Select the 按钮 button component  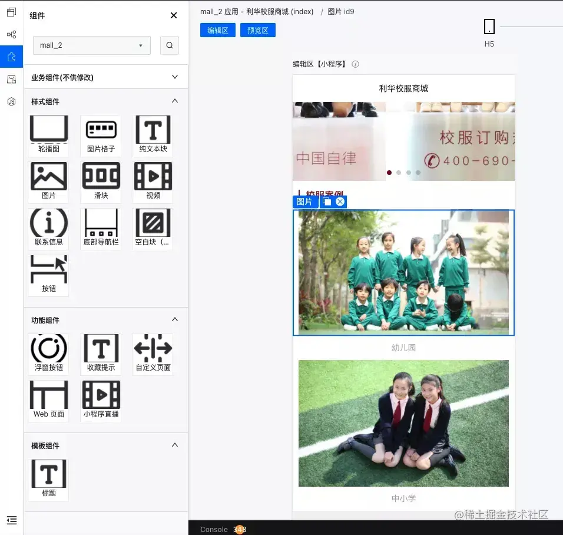click(48, 275)
